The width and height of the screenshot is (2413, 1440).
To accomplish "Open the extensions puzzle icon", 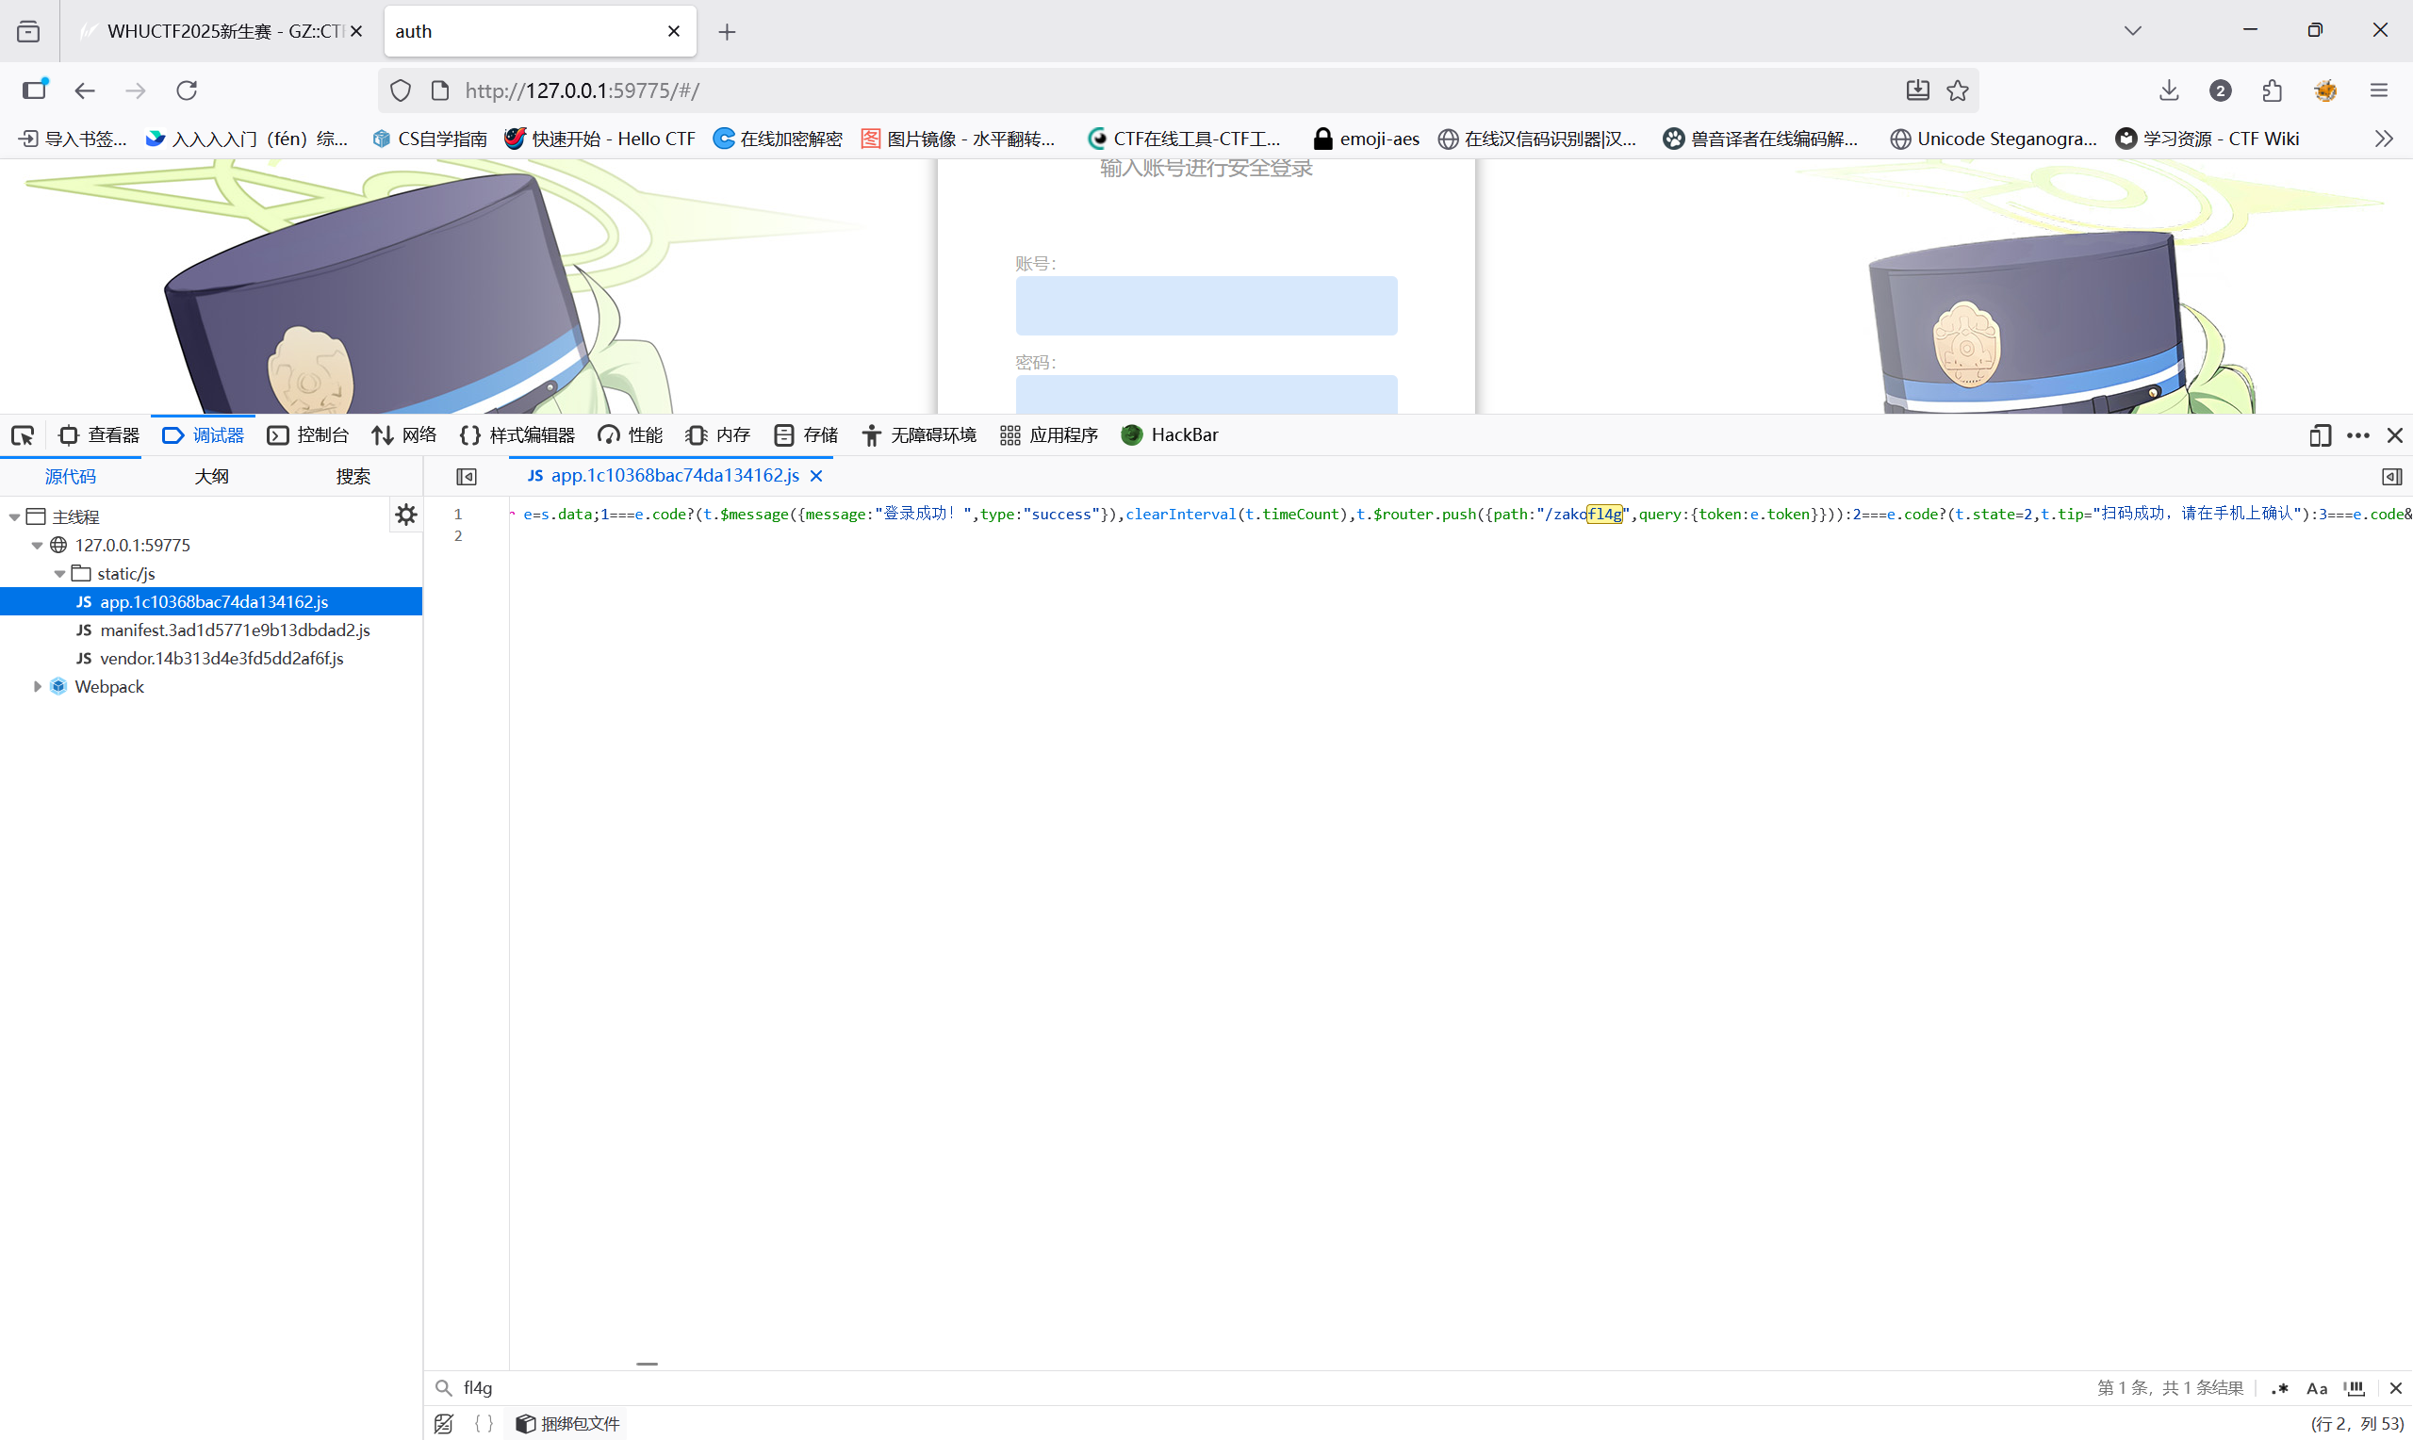I will pos(2272,90).
